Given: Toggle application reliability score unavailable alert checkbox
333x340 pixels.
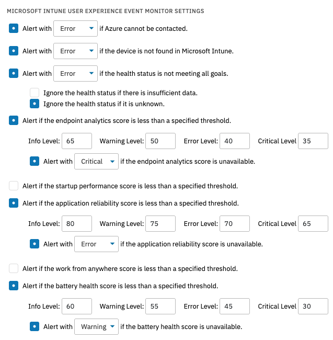Looking at the screenshot, I should click(x=35, y=244).
